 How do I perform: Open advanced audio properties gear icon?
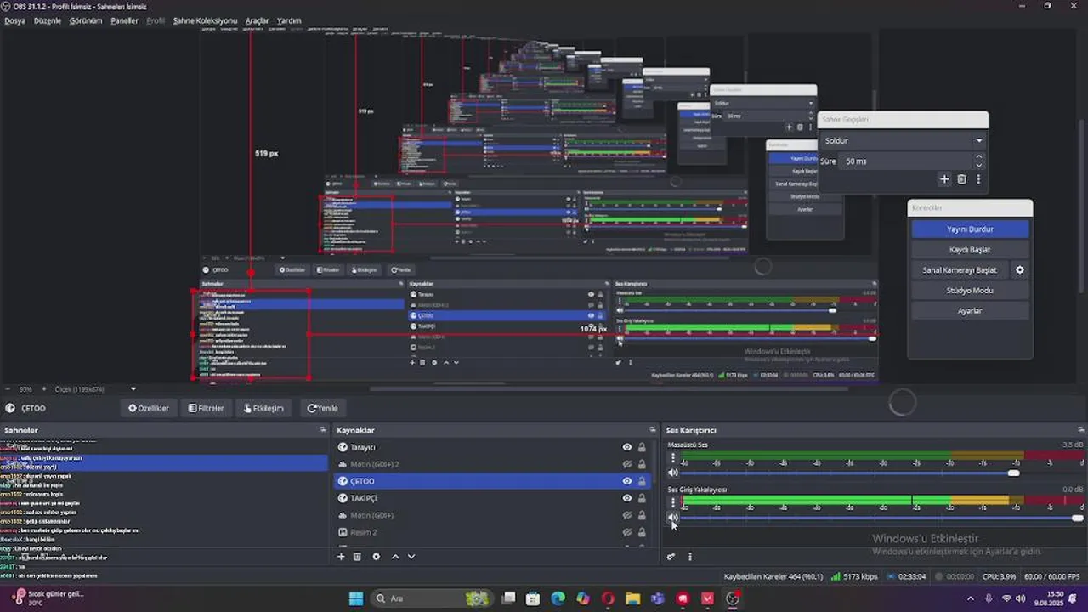[x=671, y=557]
